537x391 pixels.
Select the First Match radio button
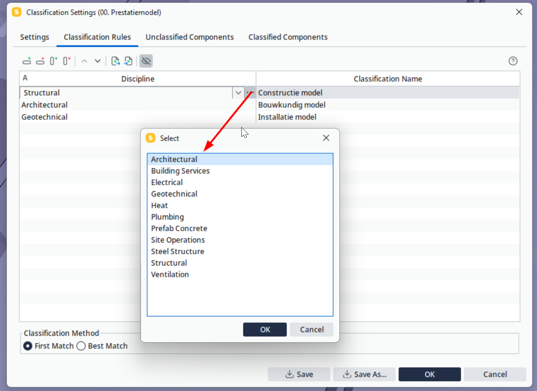(x=28, y=346)
